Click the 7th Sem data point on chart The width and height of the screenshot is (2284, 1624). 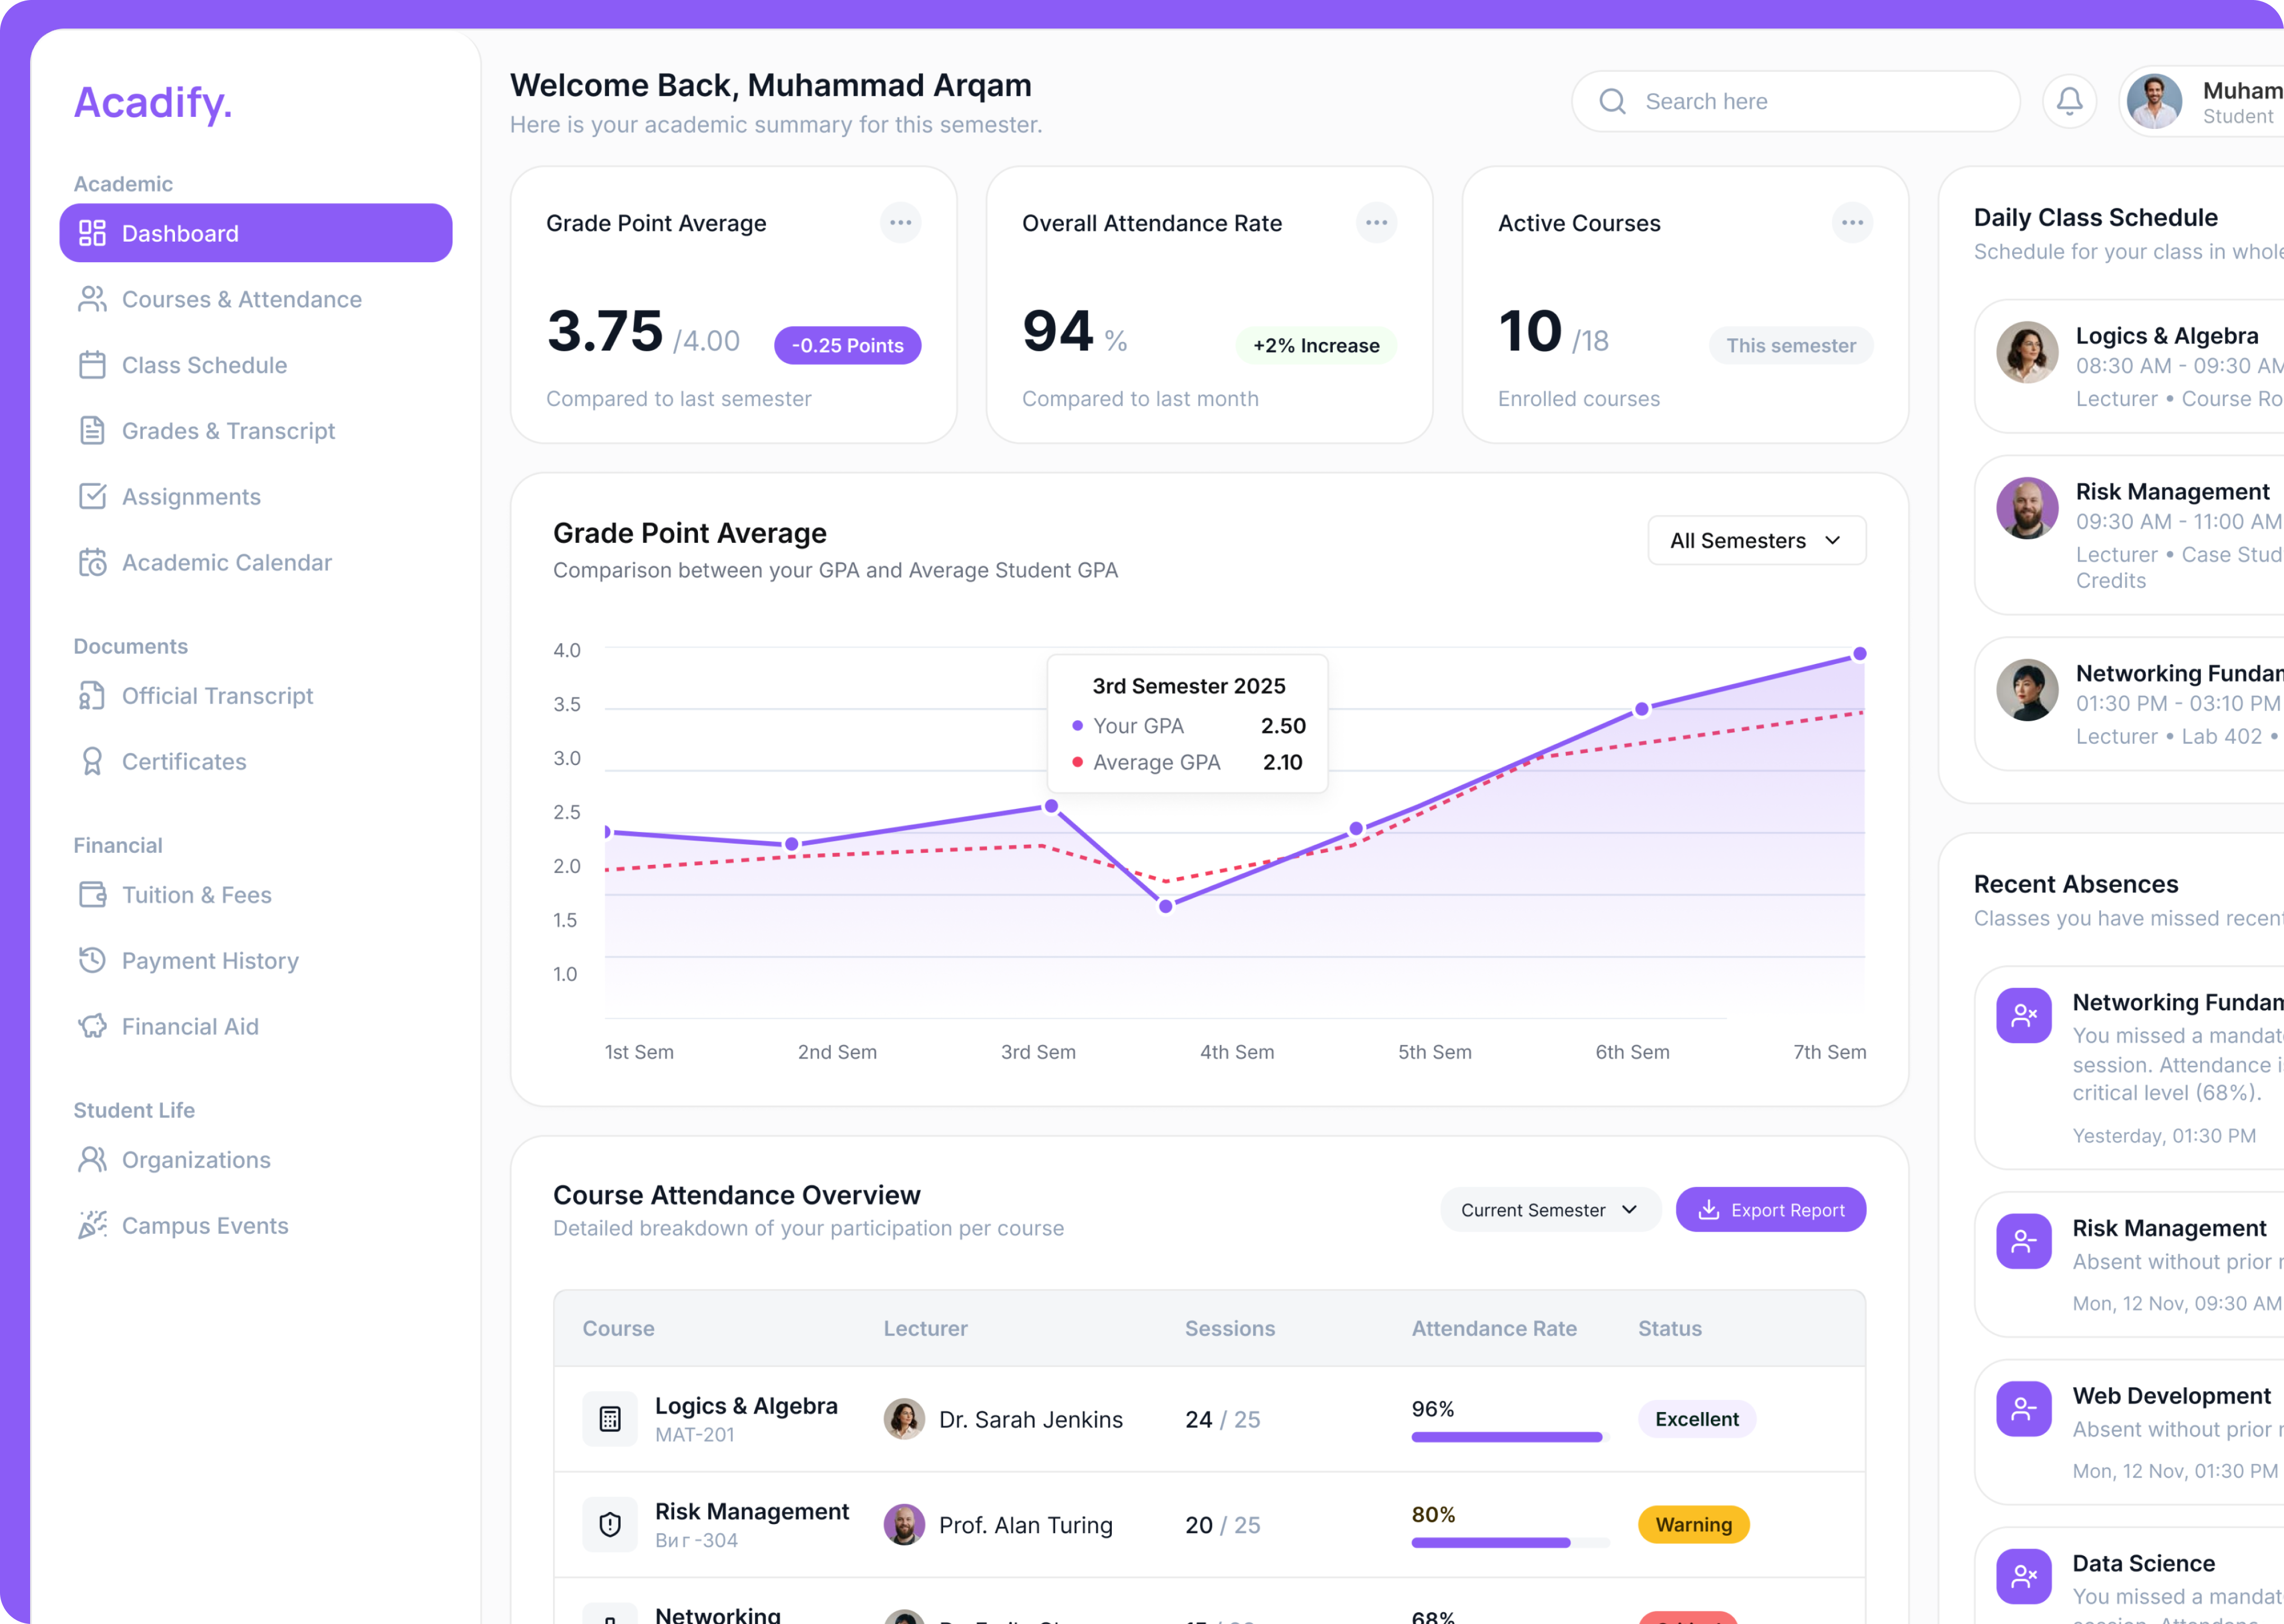[x=1859, y=654]
